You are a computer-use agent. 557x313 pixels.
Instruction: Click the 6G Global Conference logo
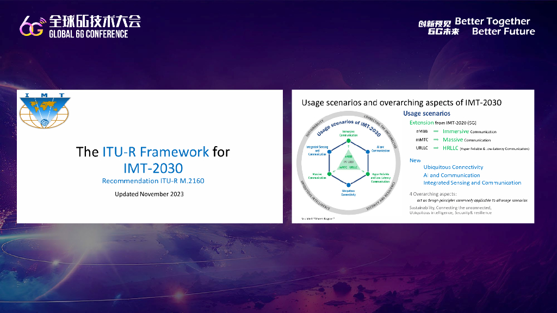81,26
